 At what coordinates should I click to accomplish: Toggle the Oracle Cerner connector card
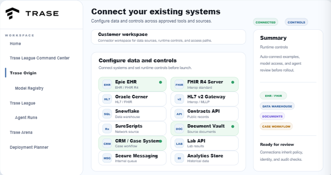pyautogui.click(x=132, y=99)
